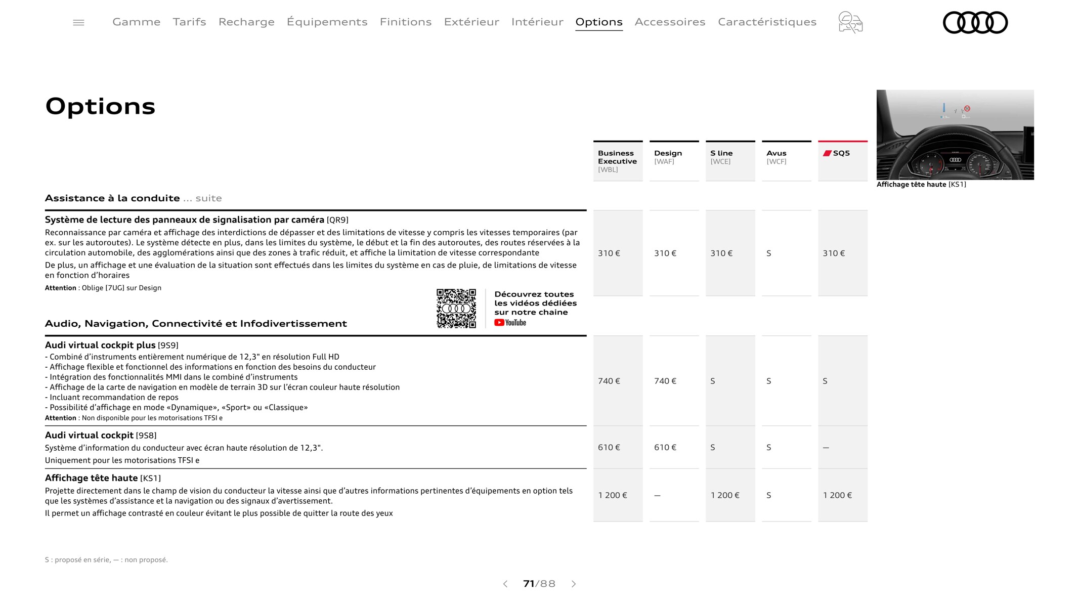
Task: Click the 1 200 € price under SQ5
Action: pyautogui.click(x=837, y=495)
